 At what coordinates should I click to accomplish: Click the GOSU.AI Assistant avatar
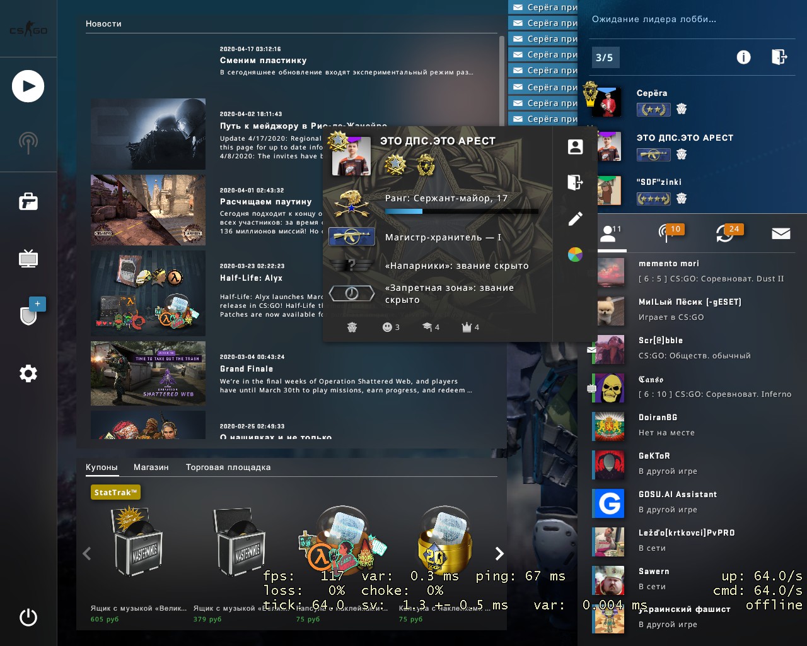pos(609,503)
